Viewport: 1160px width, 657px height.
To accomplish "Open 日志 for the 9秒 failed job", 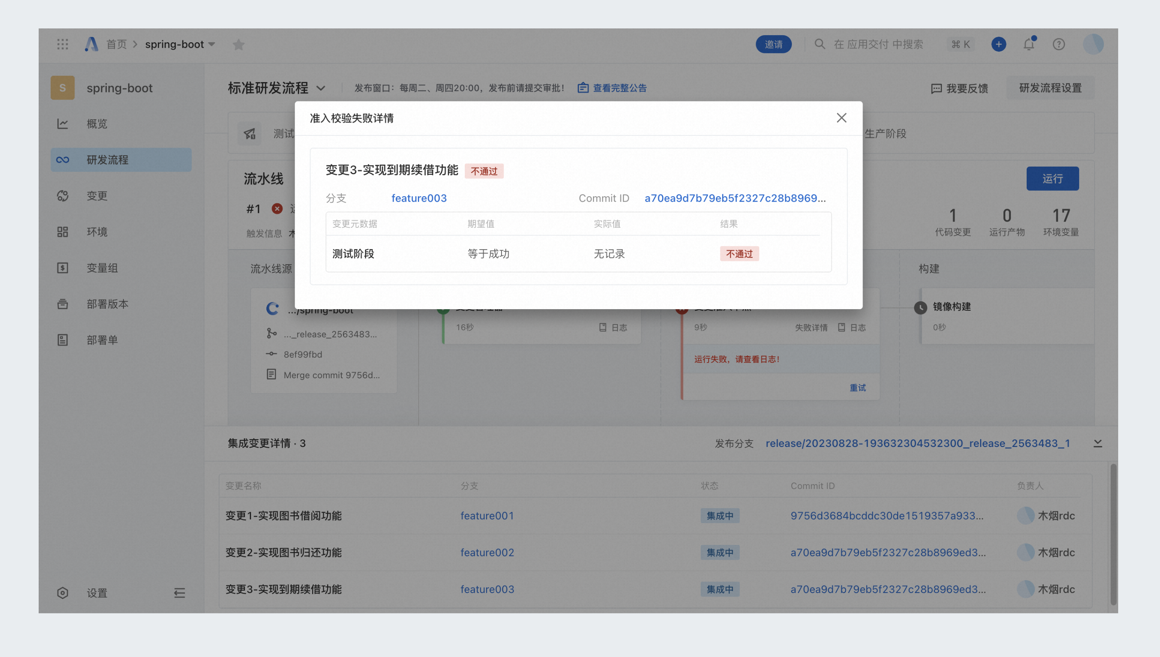I will [x=851, y=328].
